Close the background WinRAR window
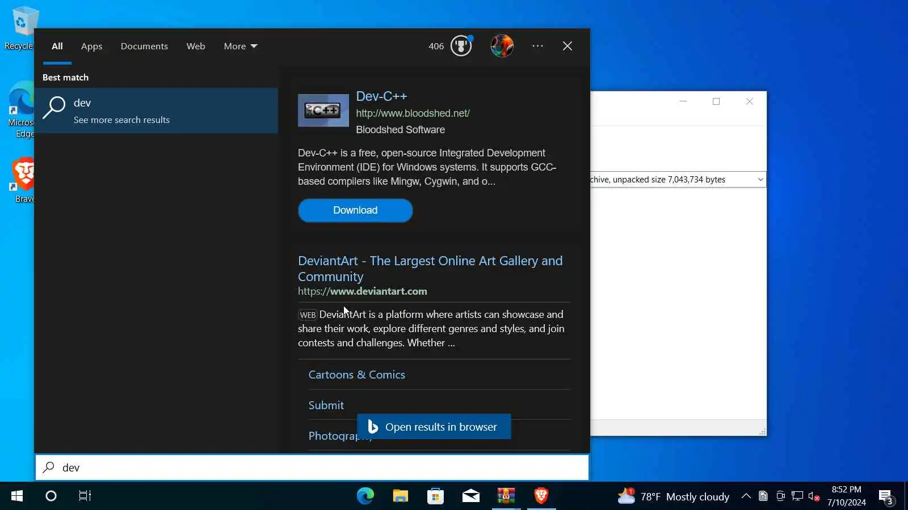 pyautogui.click(x=750, y=101)
